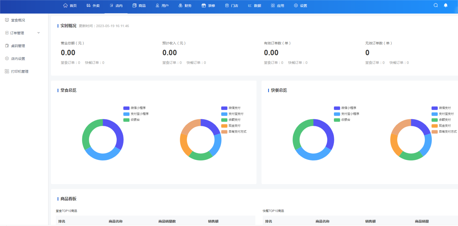Open the 设置 settings menu

tap(300, 5)
